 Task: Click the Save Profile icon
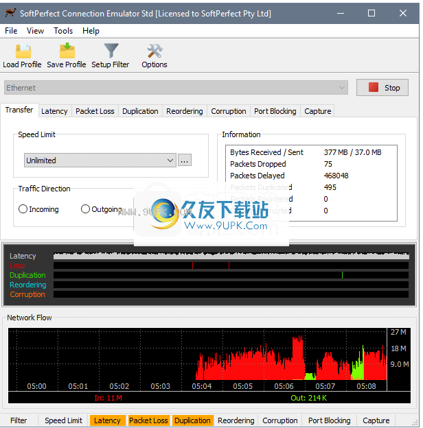67,51
